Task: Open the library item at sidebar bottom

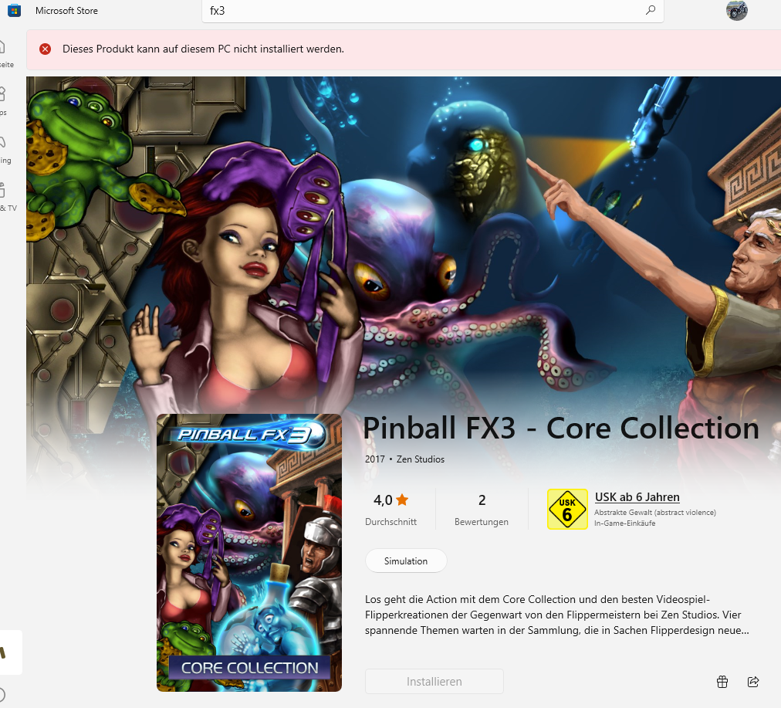Action: pyautogui.click(x=10, y=652)
